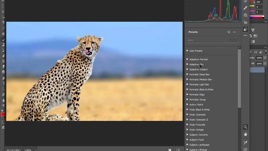
Task: Select the Brush tool in Photoshop toolbar
Action: point(3,39)
